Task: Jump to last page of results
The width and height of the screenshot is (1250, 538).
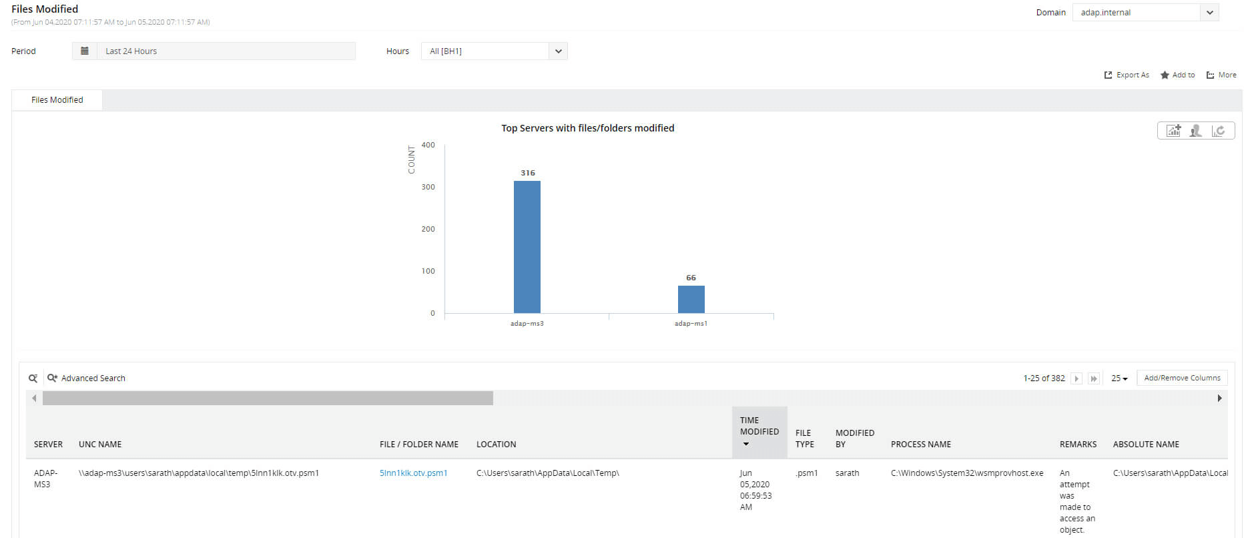Action: [1094, 378]
